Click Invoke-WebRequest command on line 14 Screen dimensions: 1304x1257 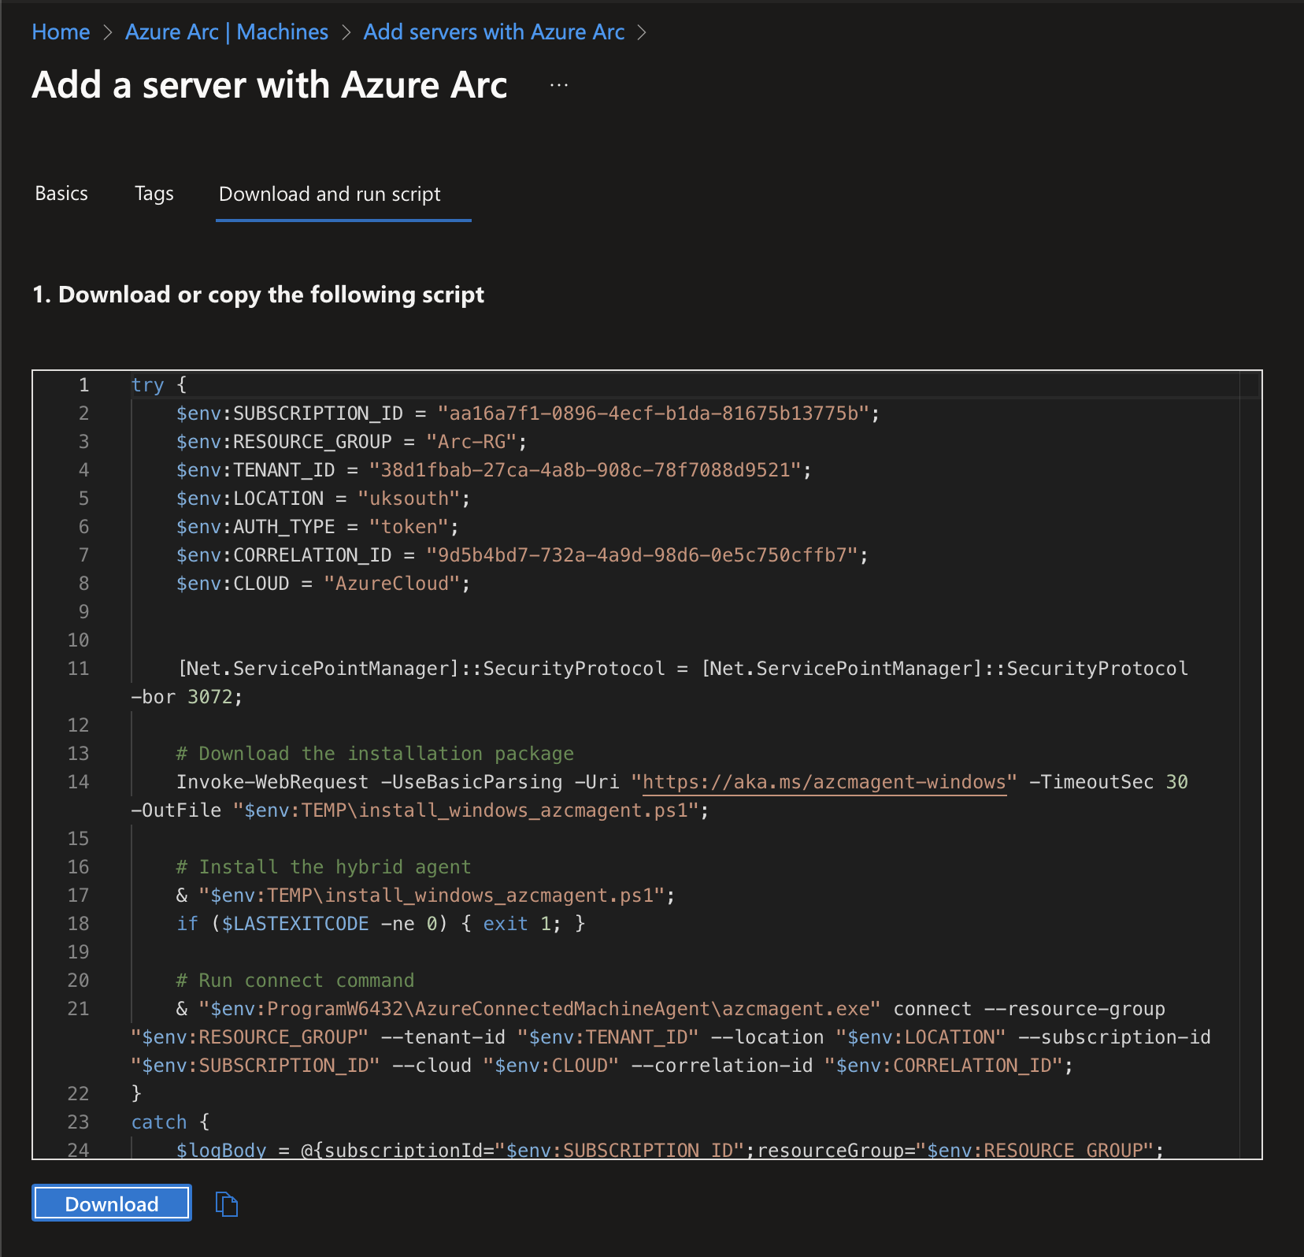coord(272,782)
